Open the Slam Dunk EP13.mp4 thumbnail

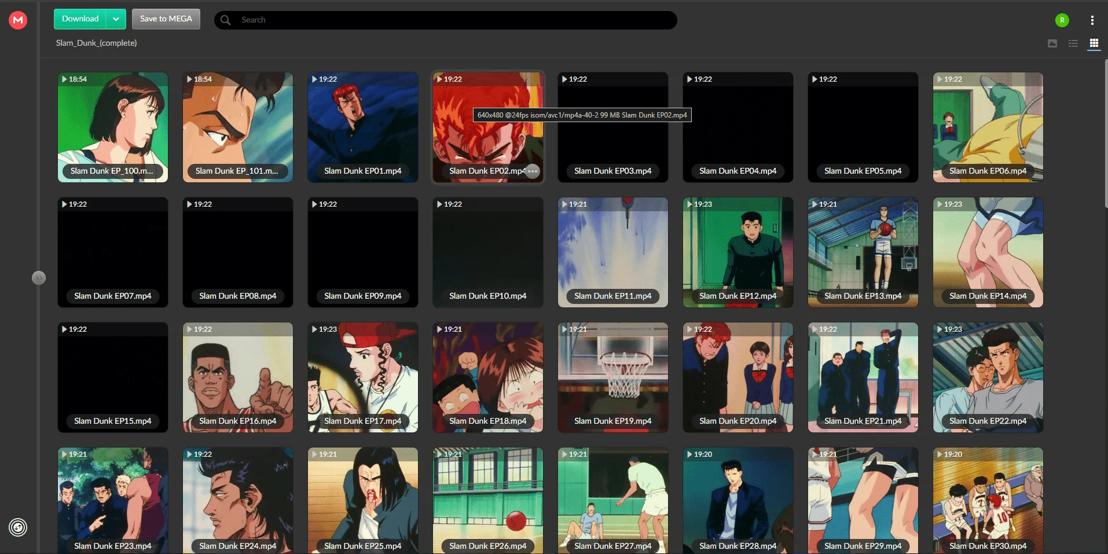(x=863, y=252)
